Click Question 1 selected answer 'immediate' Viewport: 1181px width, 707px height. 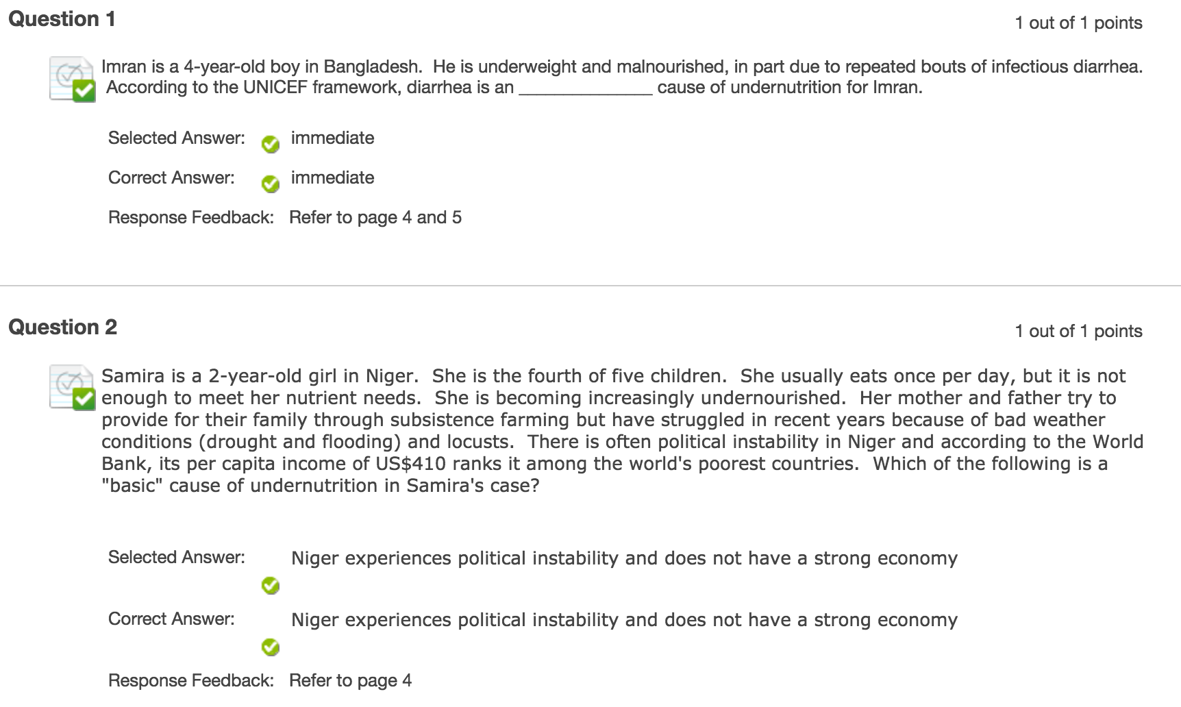coord(332,138)
